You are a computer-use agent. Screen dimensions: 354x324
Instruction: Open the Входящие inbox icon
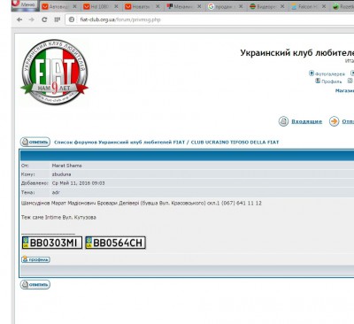point(283,121)
